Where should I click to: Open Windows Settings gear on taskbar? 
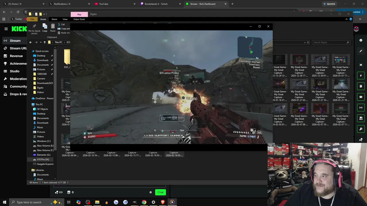[x=153, y=202]
